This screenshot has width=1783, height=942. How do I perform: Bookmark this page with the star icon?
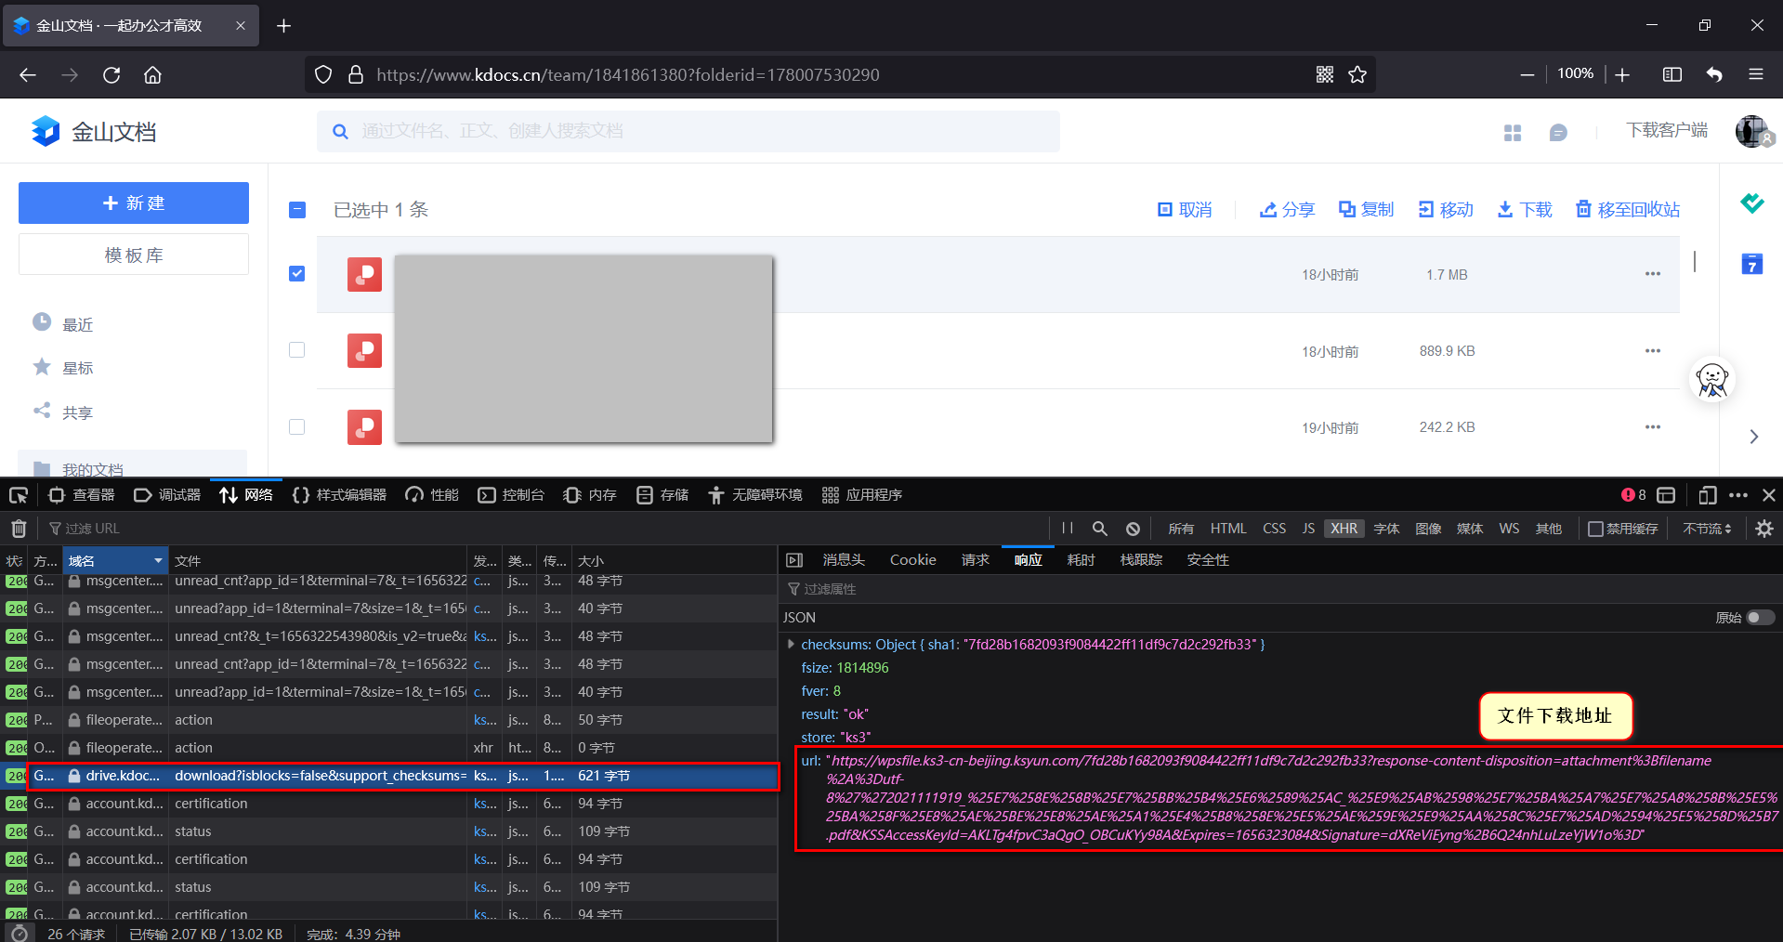pyautogui.click(x=1357, y=74)
